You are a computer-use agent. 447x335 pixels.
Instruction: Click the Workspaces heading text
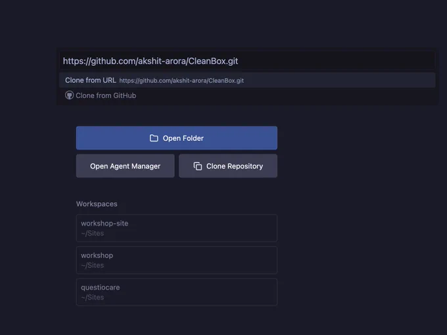pos(97,204)
